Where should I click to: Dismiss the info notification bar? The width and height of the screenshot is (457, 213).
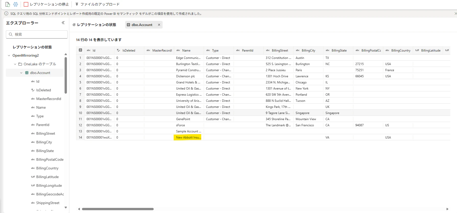click(455, 14)
